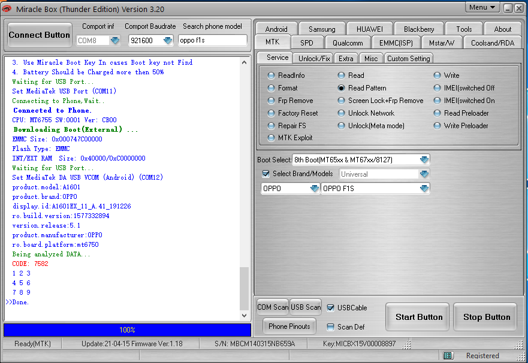Viewport: 528px width, 363px height.
Task: Open the Blackberry tab
Action: coord(419,29)
